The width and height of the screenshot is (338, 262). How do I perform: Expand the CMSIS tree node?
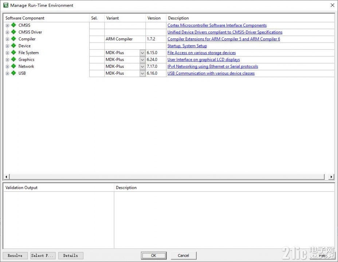pos(7,25)
